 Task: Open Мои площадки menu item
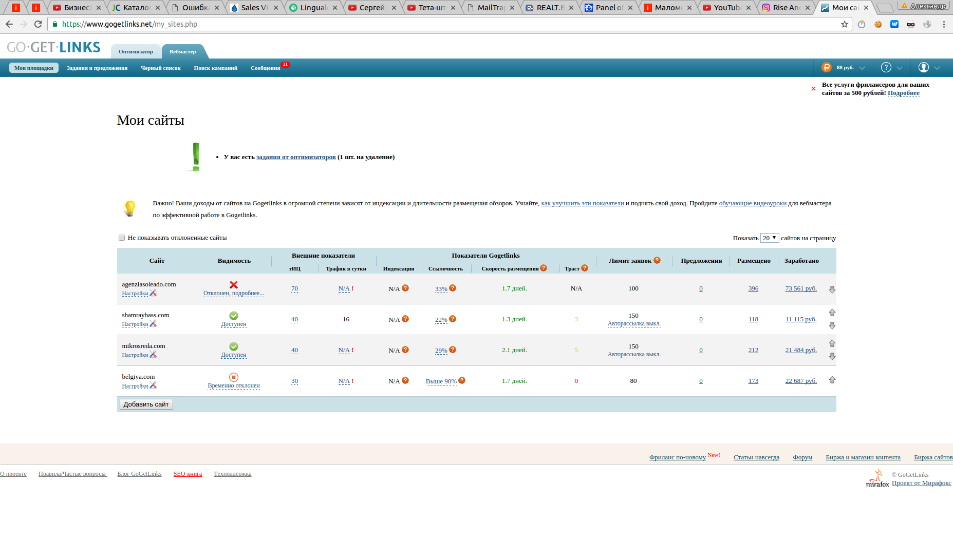coord(34,68)
